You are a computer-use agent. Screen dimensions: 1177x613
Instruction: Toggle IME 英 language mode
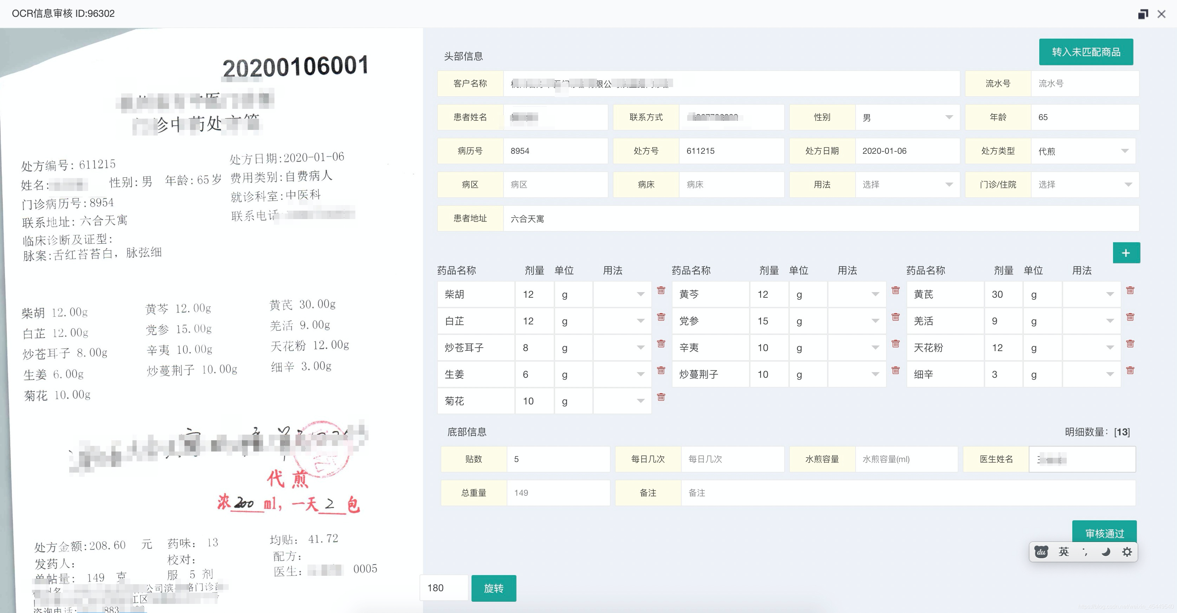point(1064,552)
